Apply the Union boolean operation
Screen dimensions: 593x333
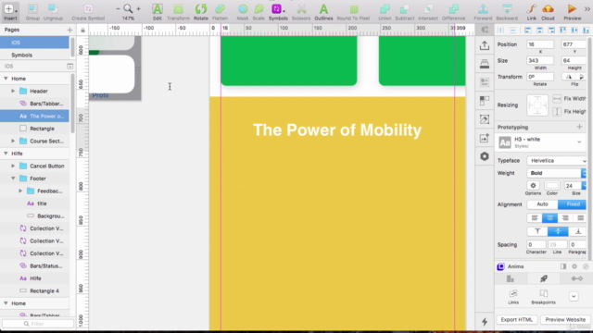tap(385, 12)
